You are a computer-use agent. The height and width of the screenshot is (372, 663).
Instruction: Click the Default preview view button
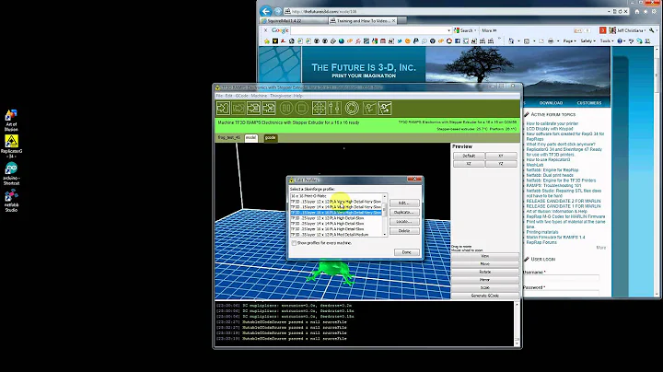click(469, 156)
